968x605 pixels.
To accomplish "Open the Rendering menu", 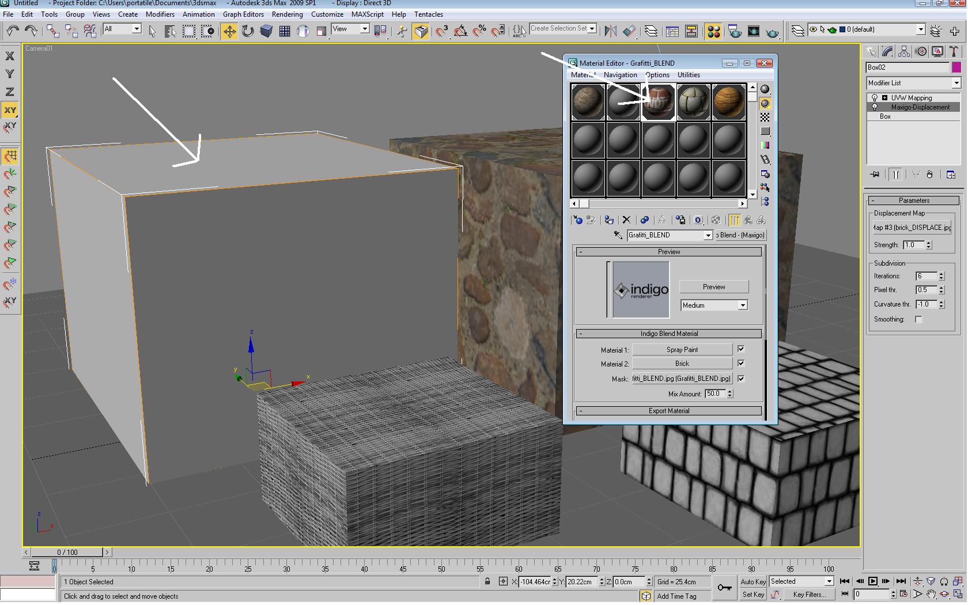I will click(287, 14).
